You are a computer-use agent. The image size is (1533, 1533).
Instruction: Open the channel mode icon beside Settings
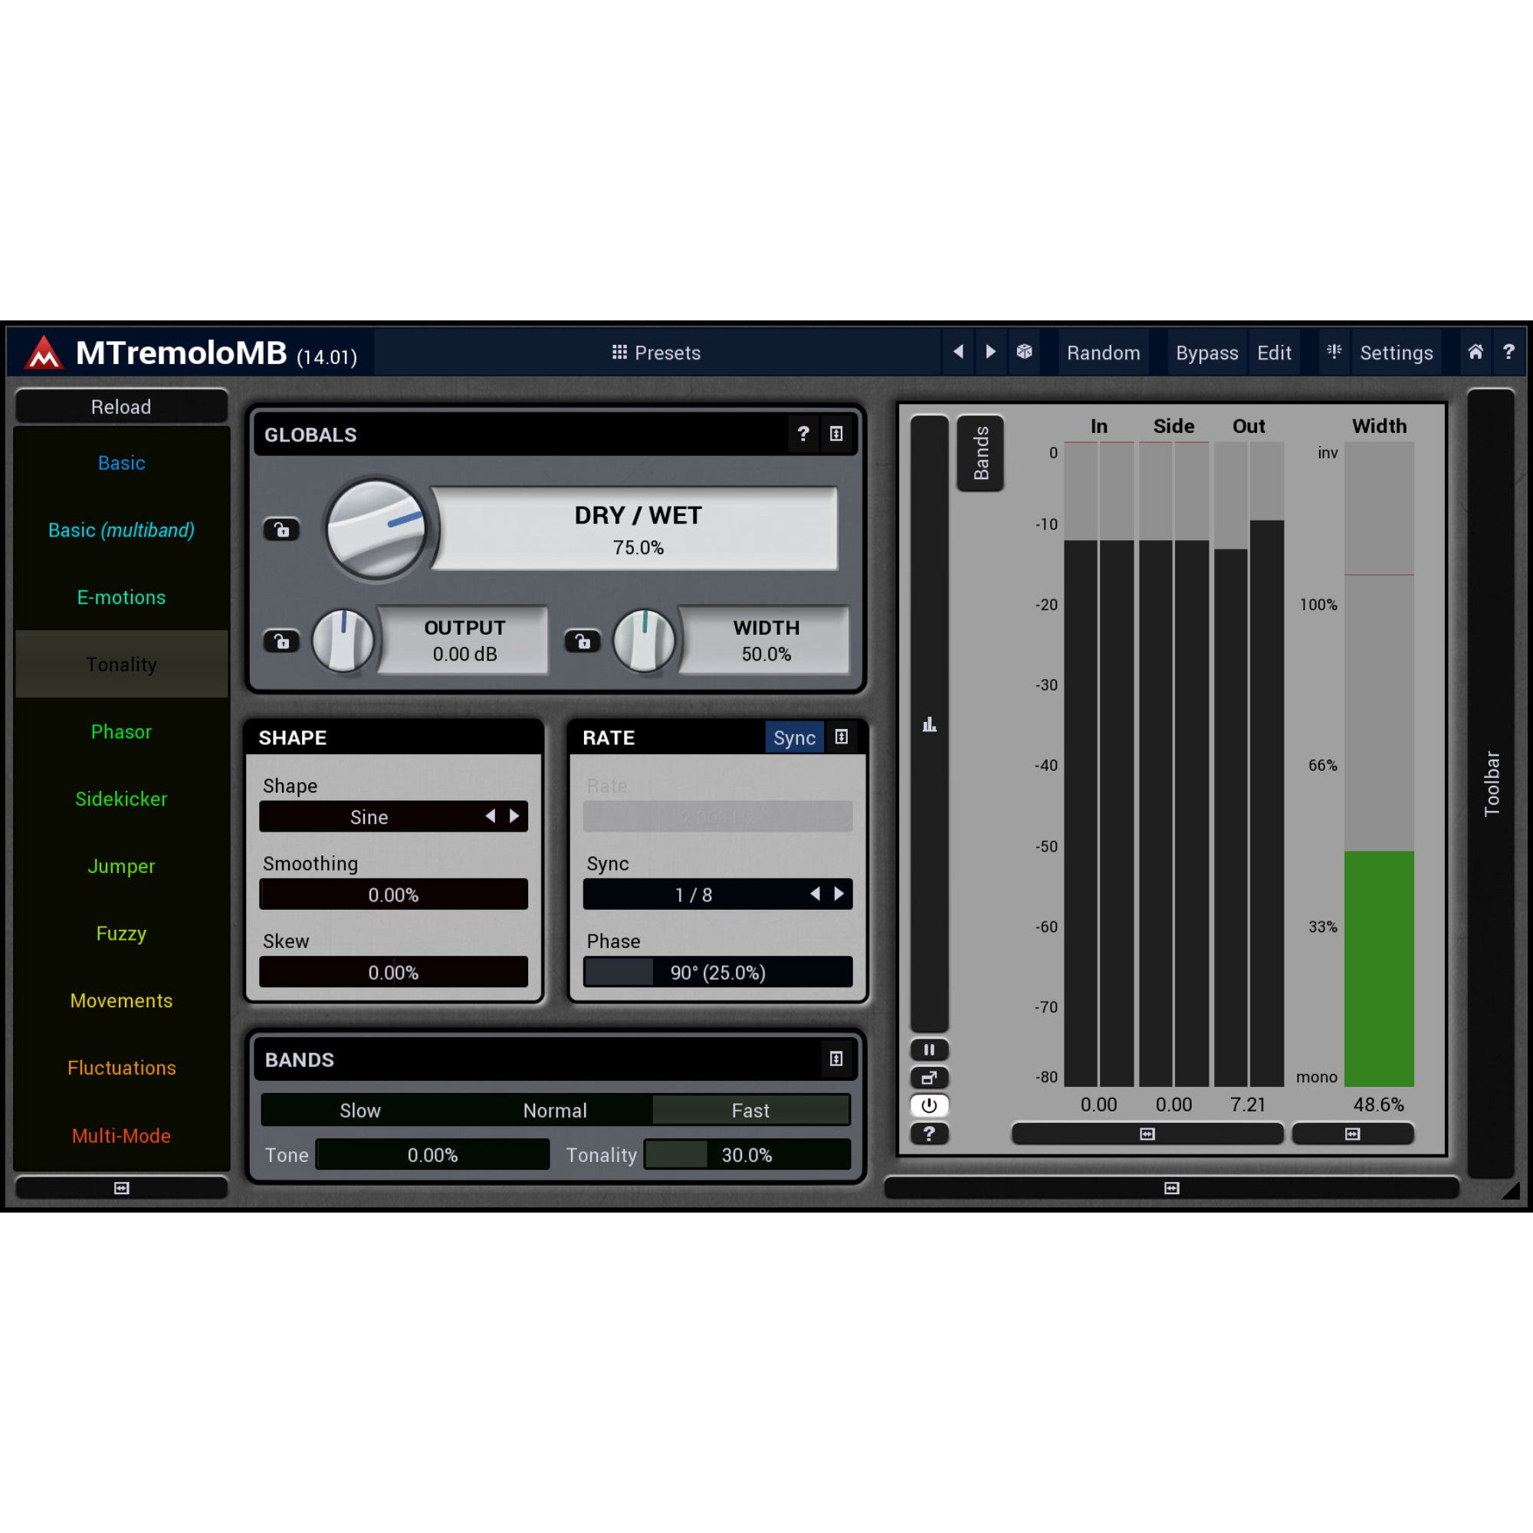[x=1334, y=352]
